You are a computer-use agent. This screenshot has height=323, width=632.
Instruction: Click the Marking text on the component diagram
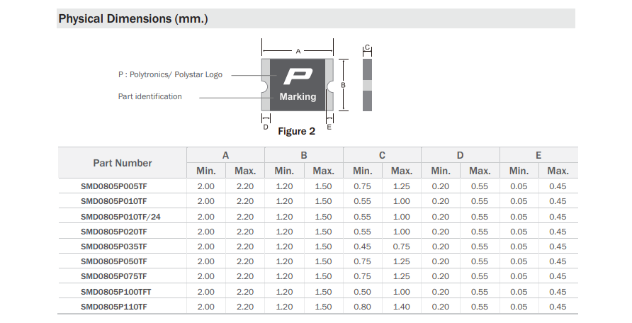298,96
